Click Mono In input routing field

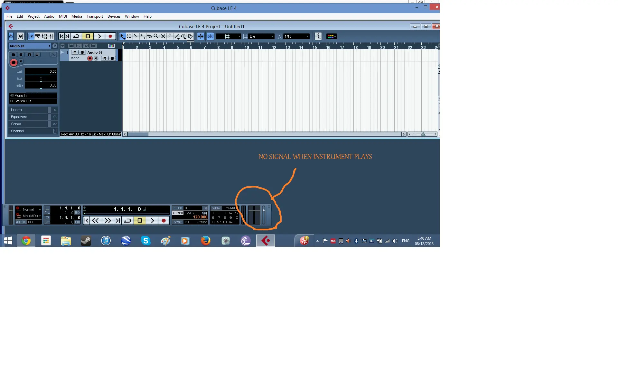click(33, 96)
